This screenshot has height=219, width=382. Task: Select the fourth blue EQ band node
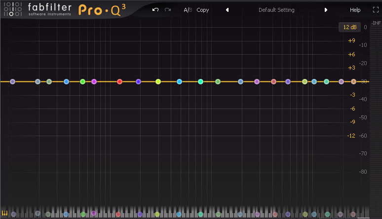66,81
